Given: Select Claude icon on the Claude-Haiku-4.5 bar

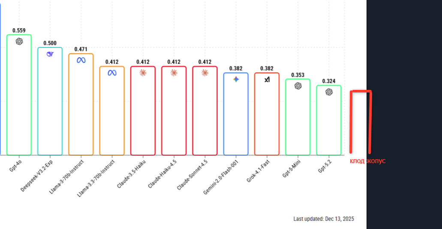Looking at the screenshot, I should (x=174, y=73).
